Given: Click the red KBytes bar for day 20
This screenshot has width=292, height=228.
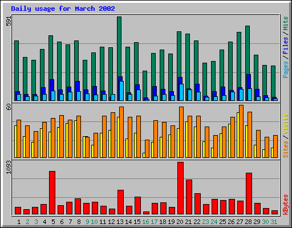Looking at the screenshot, I should point(180,188).
